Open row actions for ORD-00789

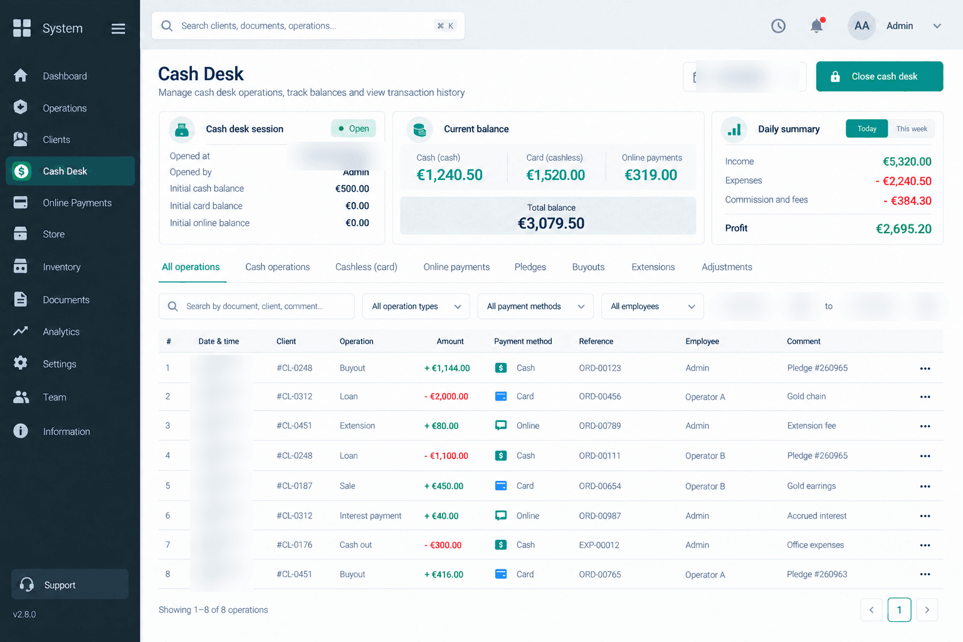pyautogui.click(x=925, y=426)
